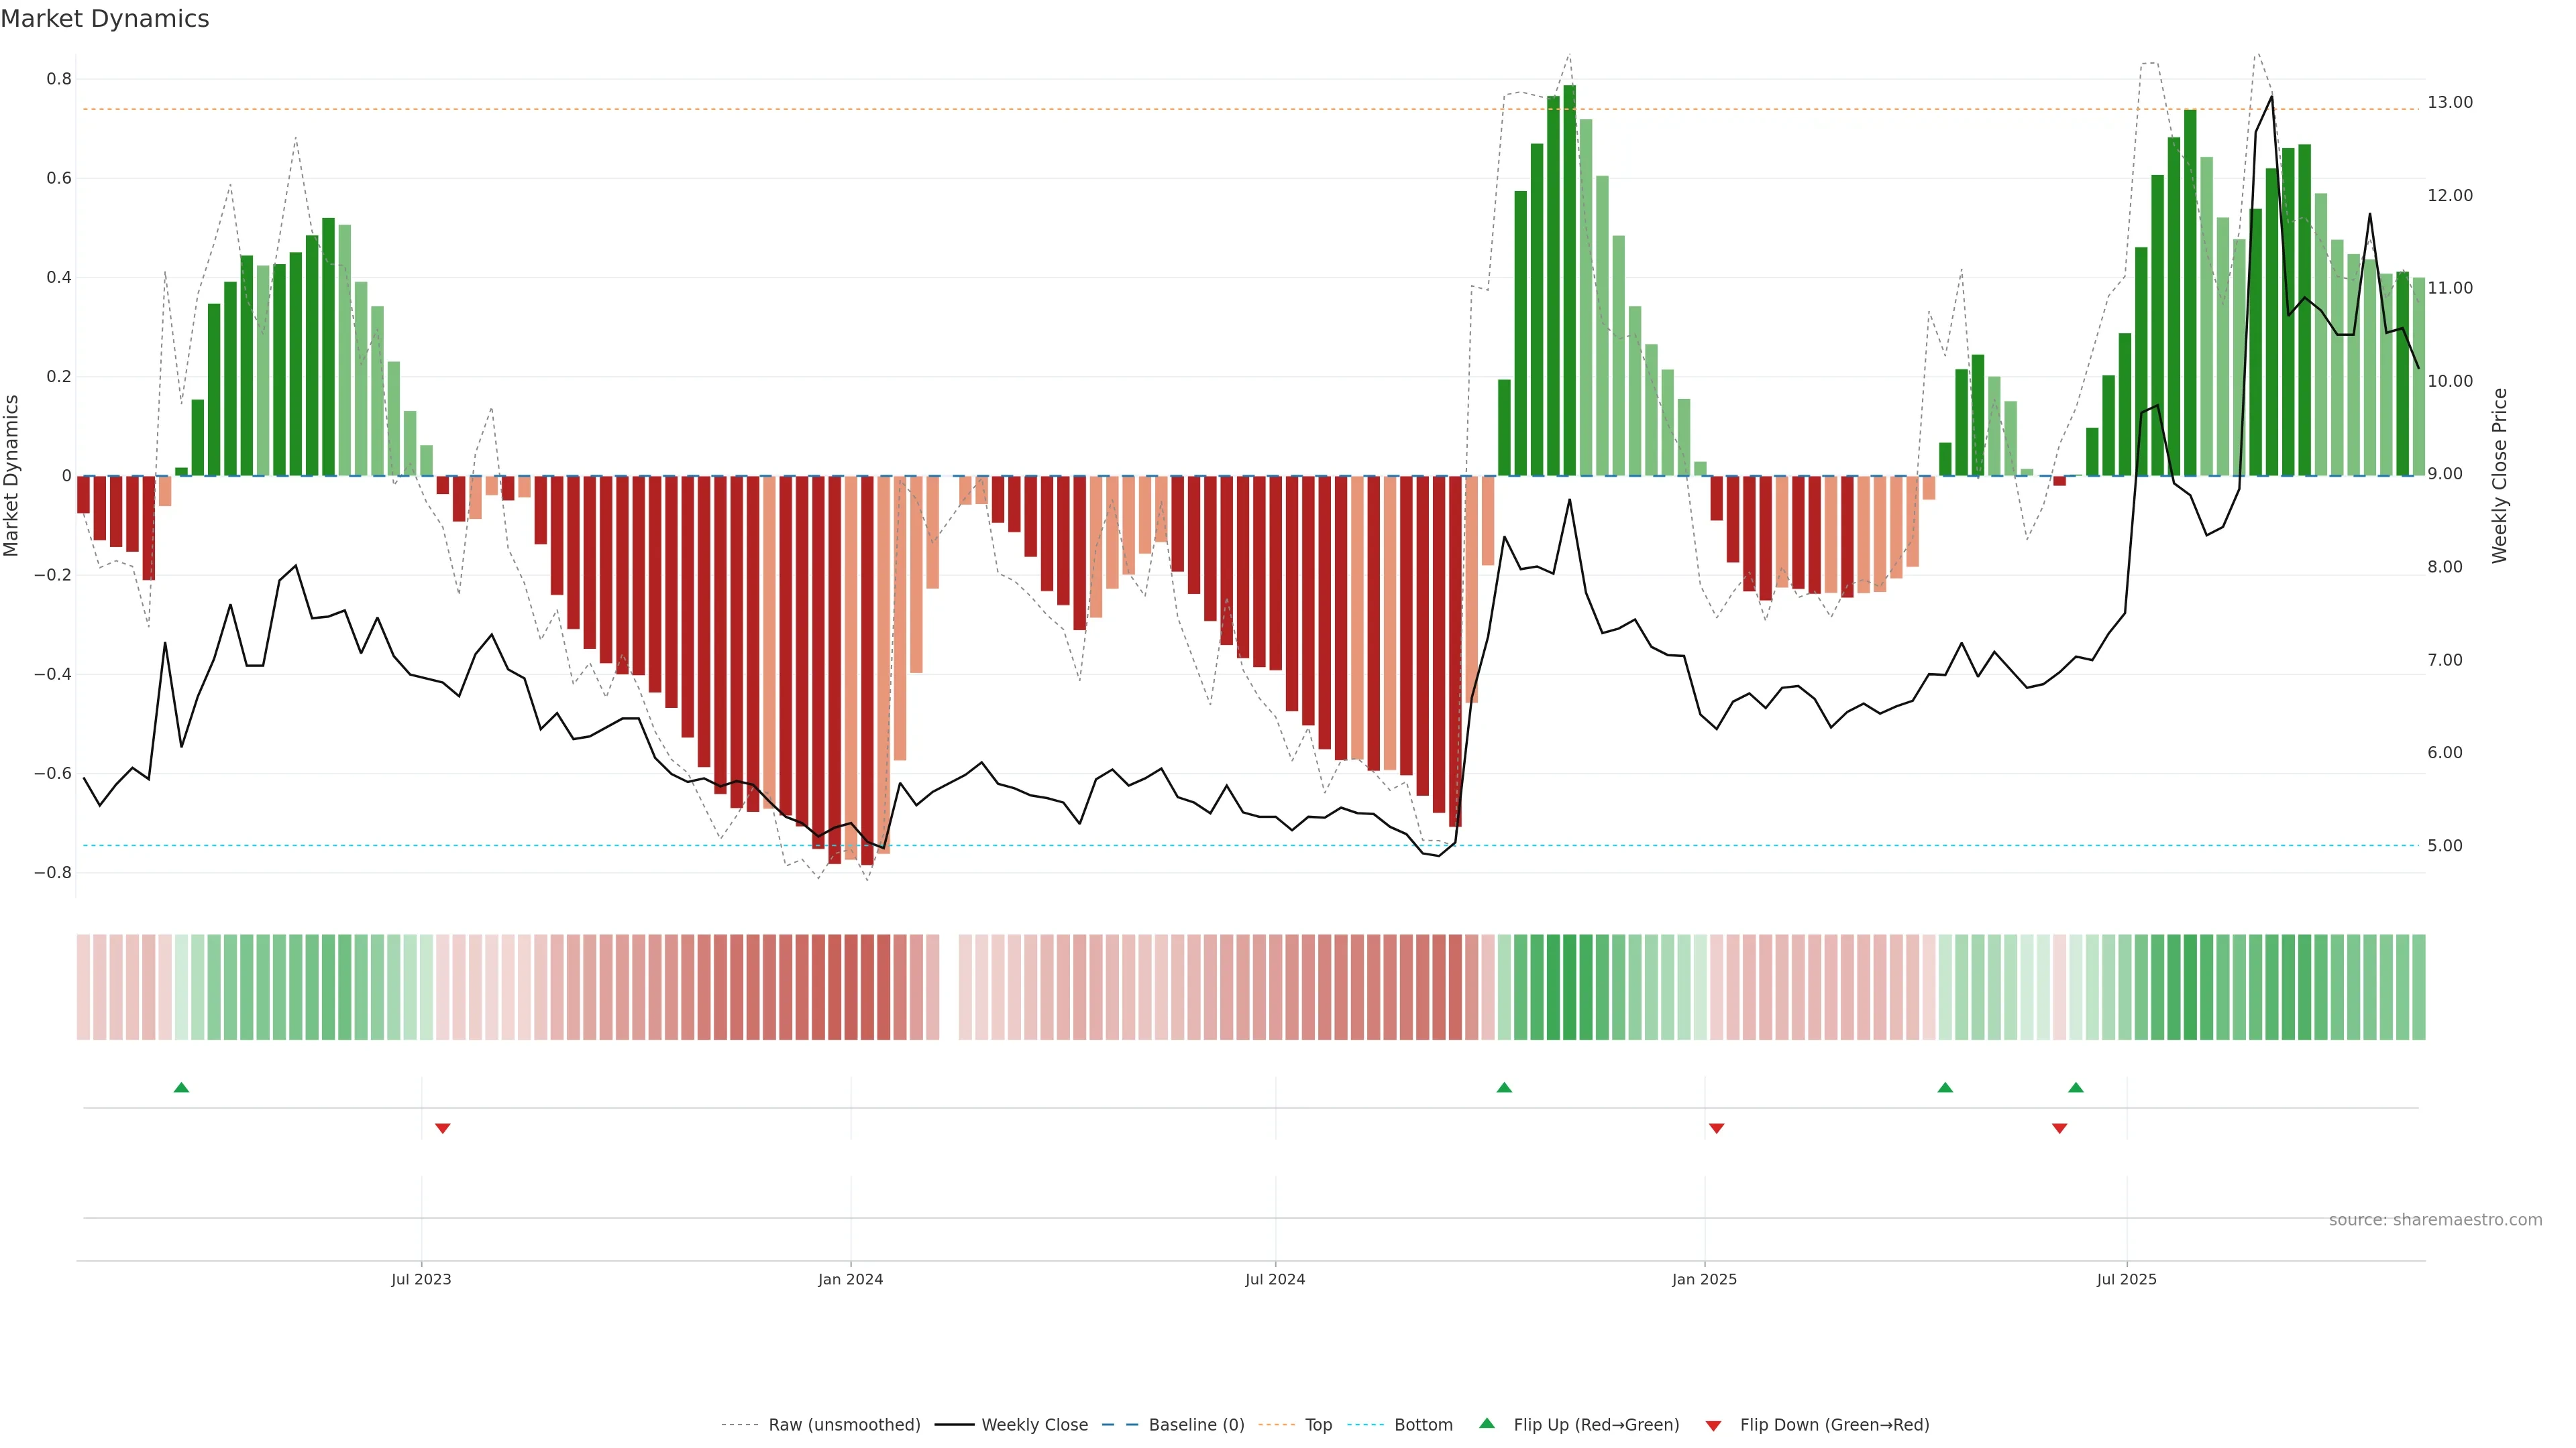
Task: Click the 13.00 right-axis price label
Action: (x=2449, y=102)
